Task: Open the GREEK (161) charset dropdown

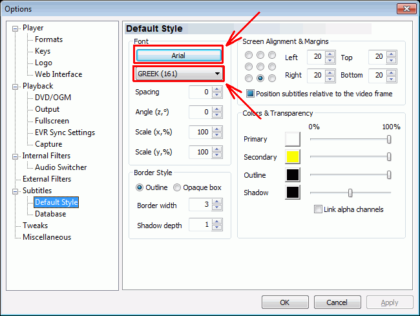Action: [x=178, y=74]
